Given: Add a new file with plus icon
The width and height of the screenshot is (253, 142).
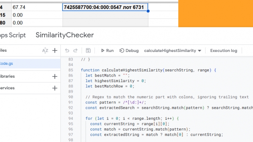Looking at the screenshot, I should (x=55, y=50).
